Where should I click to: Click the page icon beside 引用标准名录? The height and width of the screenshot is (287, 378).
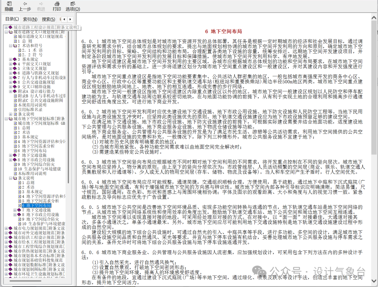(15, 110)
